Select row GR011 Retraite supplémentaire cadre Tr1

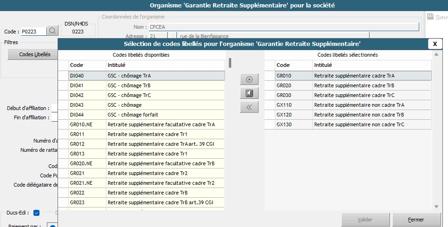pyautogui.click(x=147, y=134)
